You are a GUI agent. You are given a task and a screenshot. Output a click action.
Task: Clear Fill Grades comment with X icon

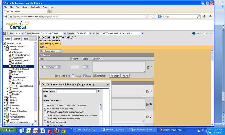(151, 67)
